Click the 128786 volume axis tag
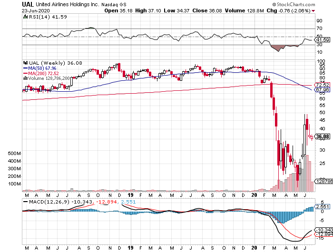This screenshot has height=252, width=333. tap(324, 181)
